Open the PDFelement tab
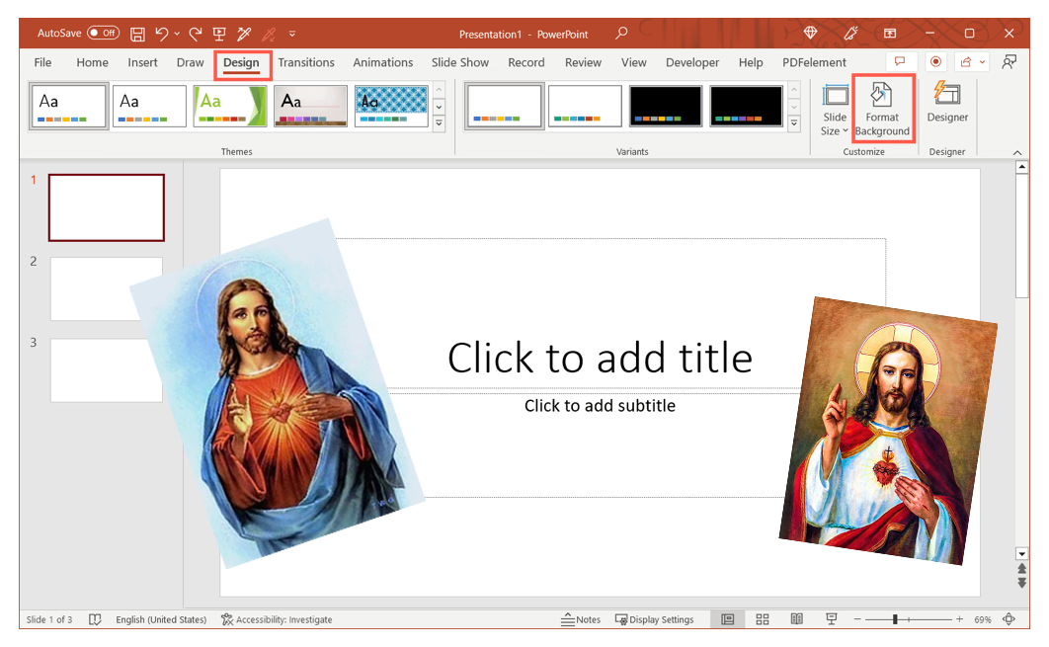Image resolution: width=1049 pixels, height=647 pixels. point(814,62)
